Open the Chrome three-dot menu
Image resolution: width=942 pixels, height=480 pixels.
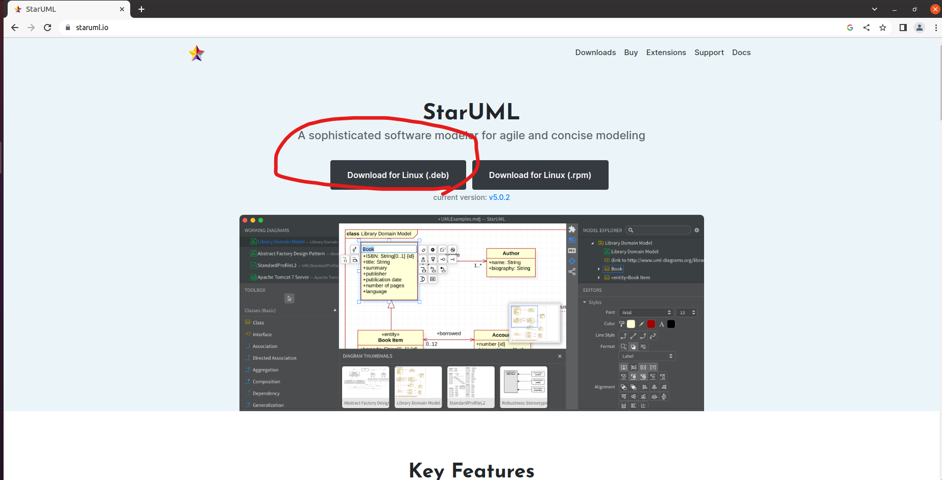click(x=936, y=28)
